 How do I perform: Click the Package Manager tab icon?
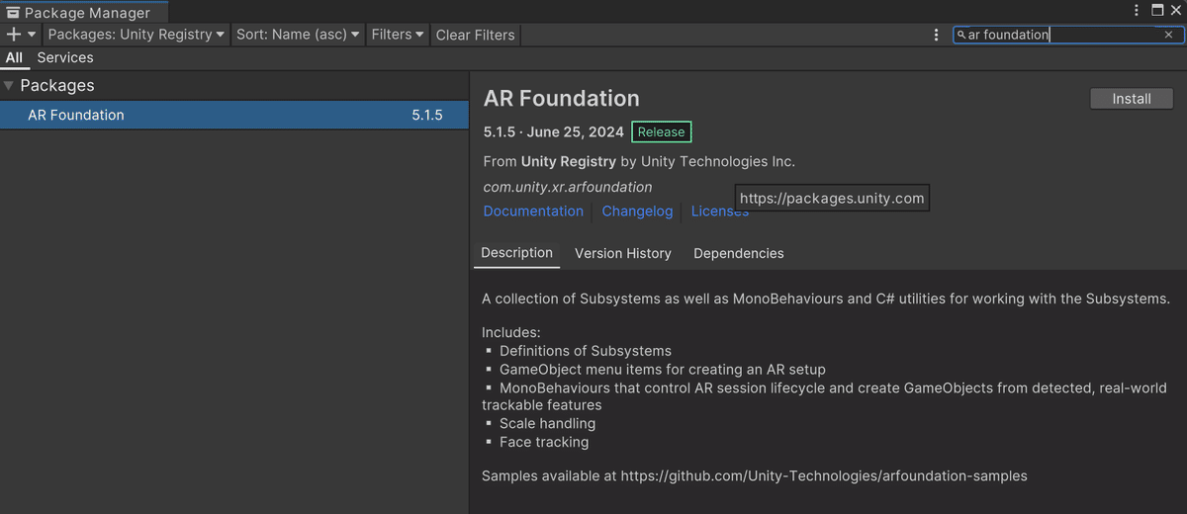point(12,13)
